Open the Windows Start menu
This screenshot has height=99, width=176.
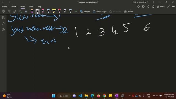(54, 96)
